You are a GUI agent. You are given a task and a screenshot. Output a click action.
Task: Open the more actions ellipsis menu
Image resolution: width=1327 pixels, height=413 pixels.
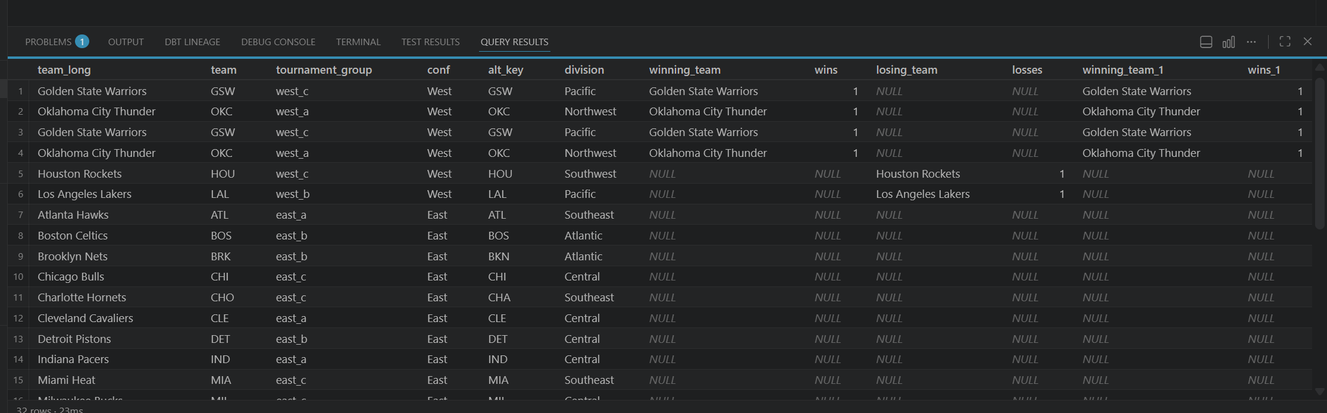(x=1251, y=42)
